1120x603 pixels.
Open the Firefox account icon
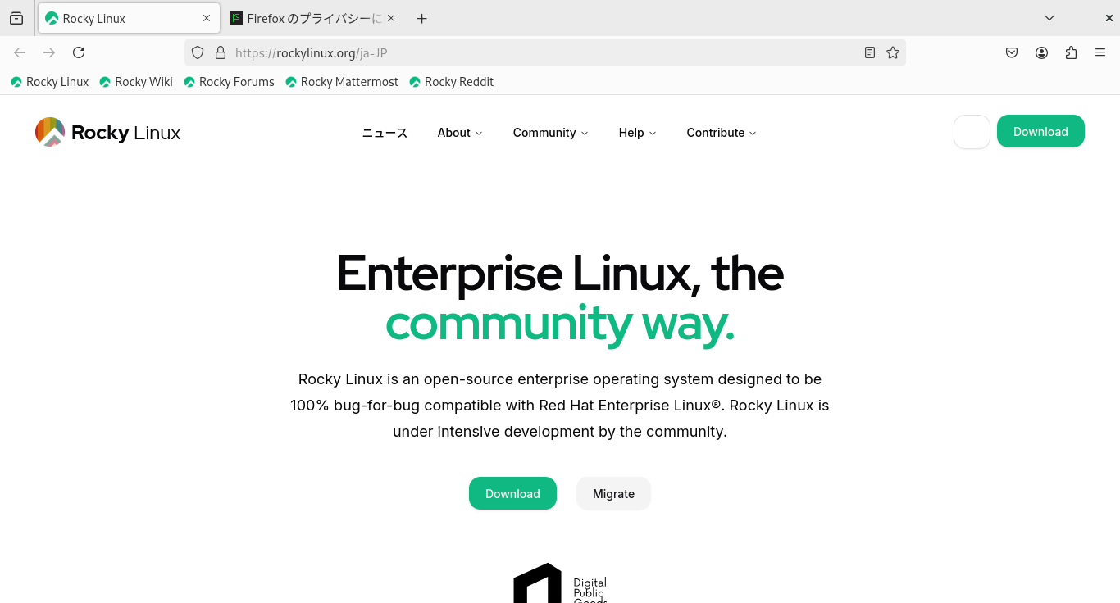(1041, 52)
